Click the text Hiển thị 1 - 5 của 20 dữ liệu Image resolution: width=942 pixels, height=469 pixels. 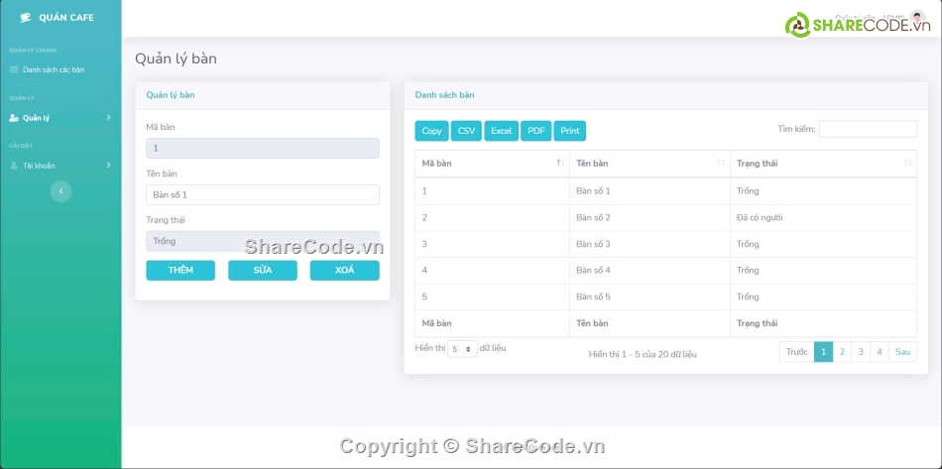click(643, 354)
